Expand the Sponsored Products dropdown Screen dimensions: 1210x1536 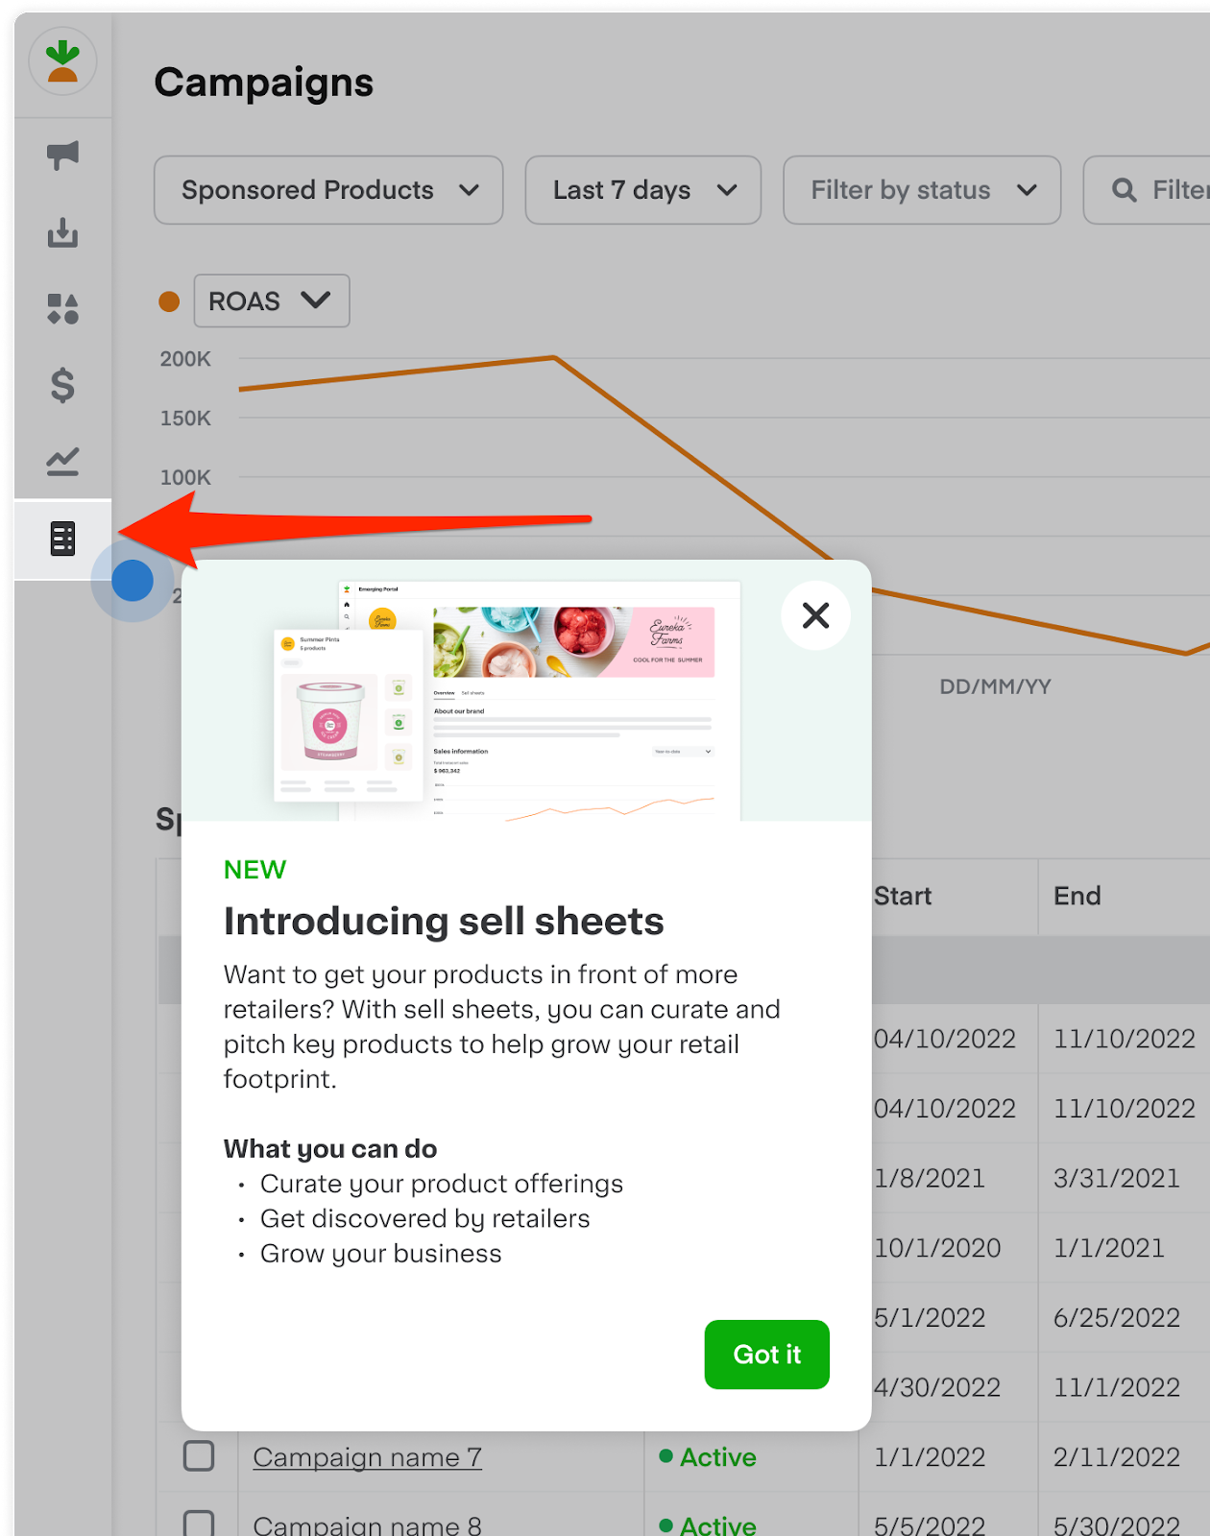[328, 190]
